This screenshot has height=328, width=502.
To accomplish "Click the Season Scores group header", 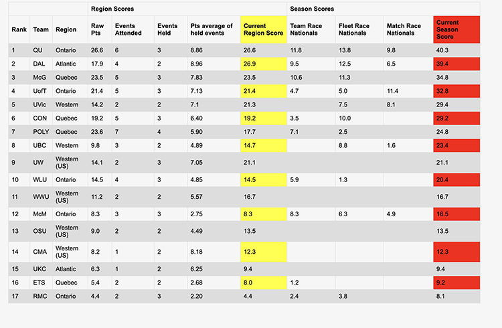I will pos(384,9).
